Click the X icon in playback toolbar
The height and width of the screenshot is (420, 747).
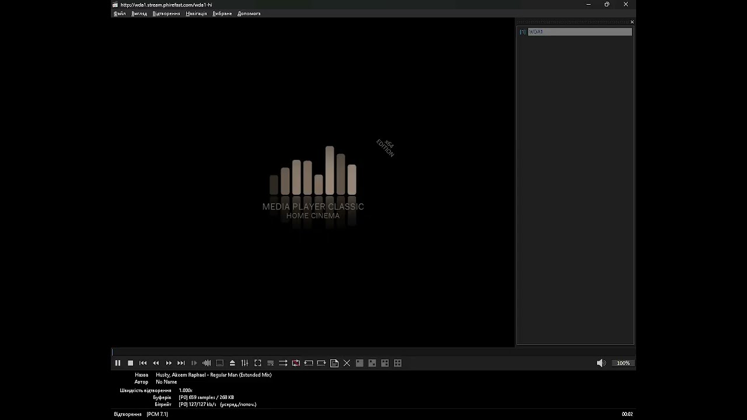coord(347,363)
